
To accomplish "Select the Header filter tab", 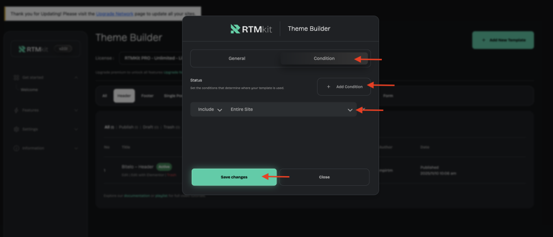I will (x=124, y=96).
